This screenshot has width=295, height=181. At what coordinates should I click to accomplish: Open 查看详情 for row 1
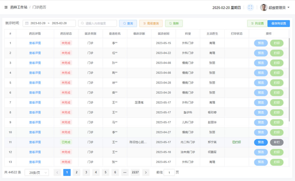[x=35, y=43]
